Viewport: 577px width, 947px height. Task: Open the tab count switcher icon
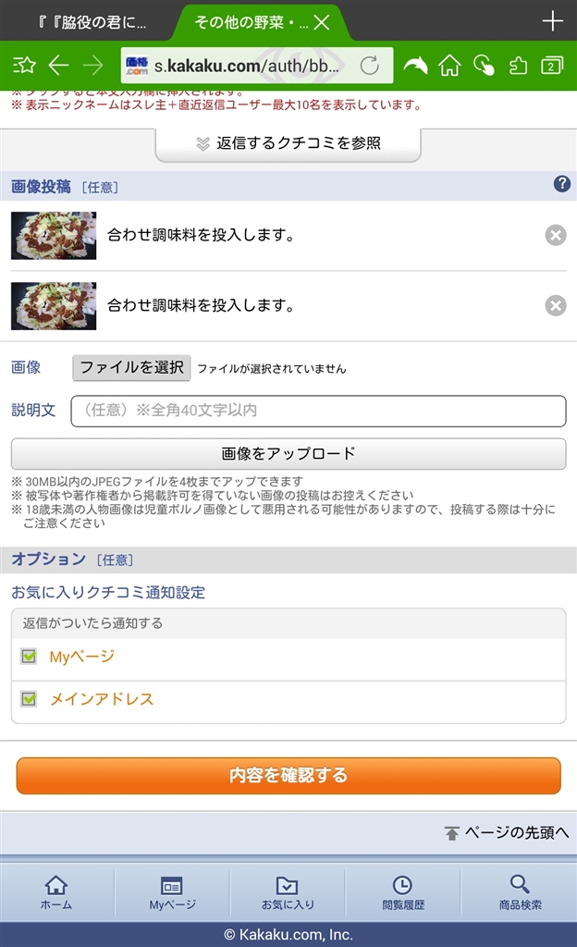click(551, 65)
